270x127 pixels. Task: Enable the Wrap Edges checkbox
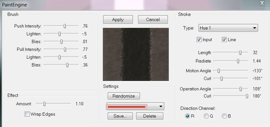tap(27, 114)
